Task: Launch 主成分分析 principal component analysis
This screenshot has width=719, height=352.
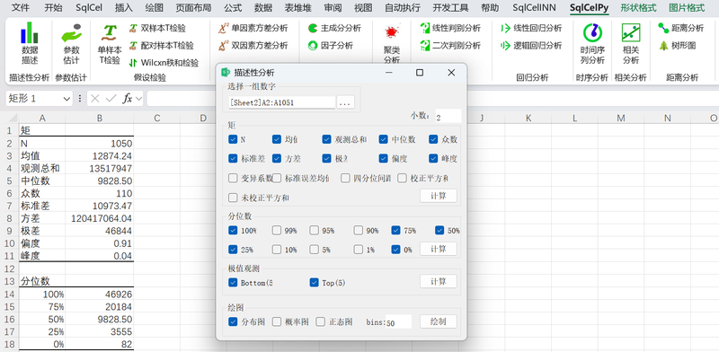Action: pyautogui.click(x=334, y=29)
